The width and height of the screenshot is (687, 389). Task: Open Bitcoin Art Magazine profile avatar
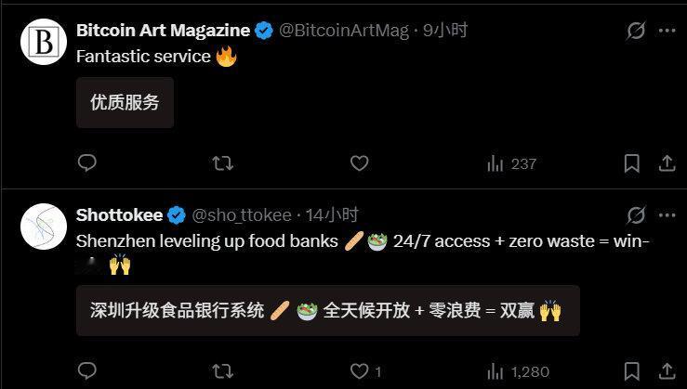coord(44,42)
